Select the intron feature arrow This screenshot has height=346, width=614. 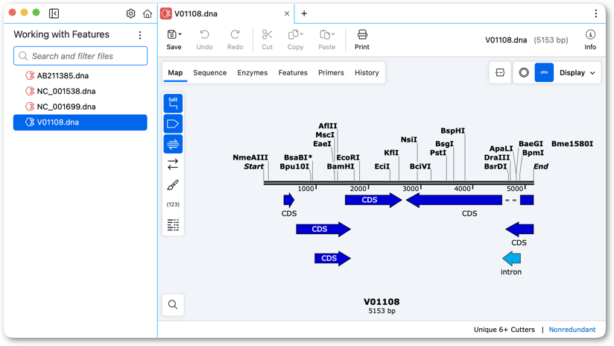(511, 259)
